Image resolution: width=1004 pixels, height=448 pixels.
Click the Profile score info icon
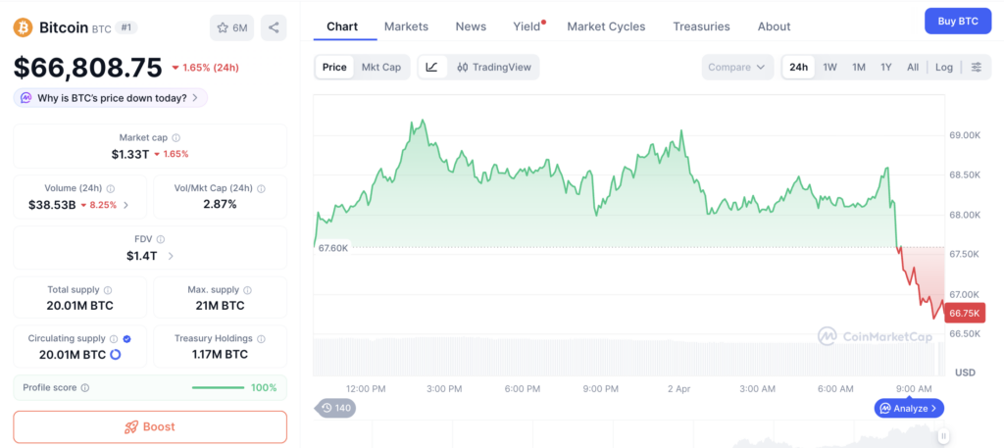pyautogui.click(x=85, y=388)
